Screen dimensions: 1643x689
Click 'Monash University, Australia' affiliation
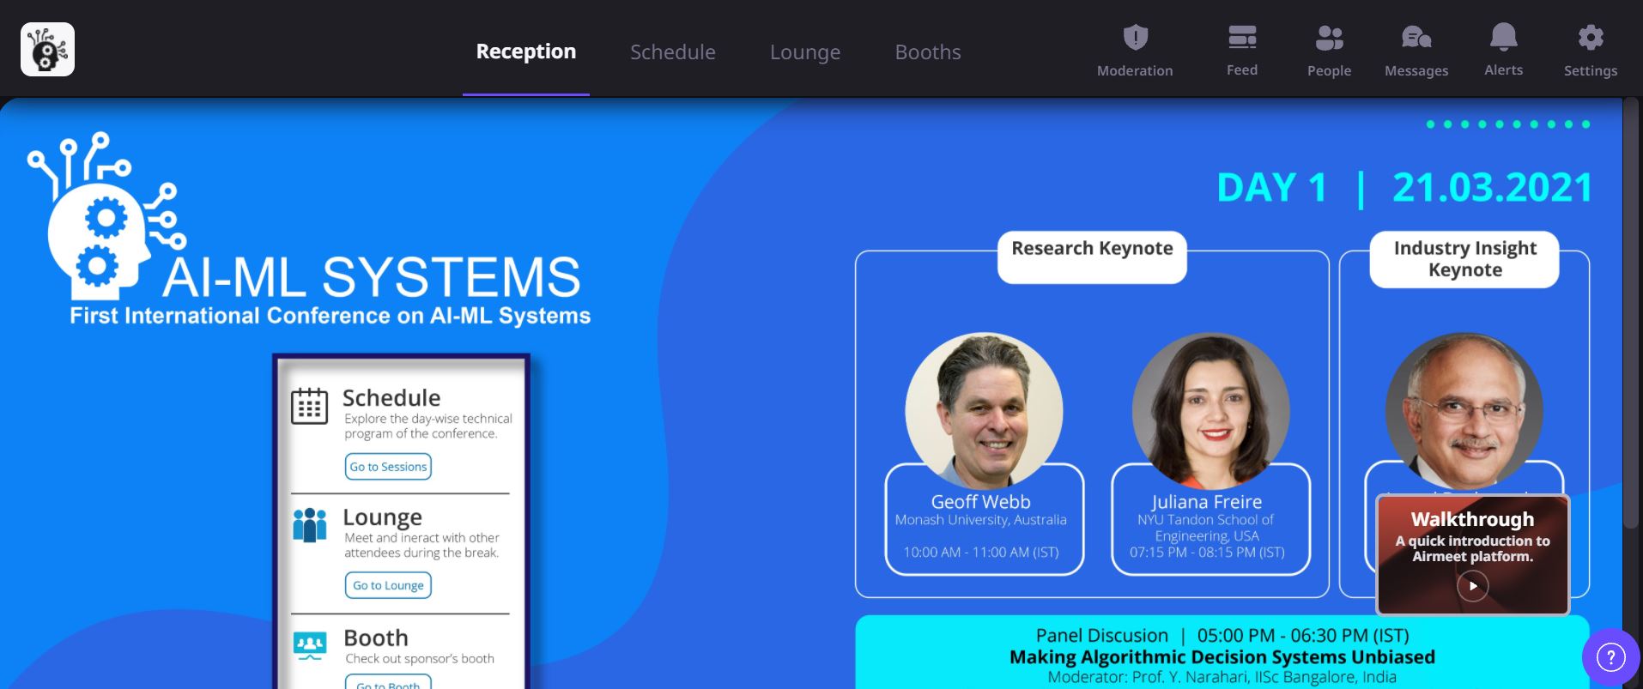(x=980, y=520)
